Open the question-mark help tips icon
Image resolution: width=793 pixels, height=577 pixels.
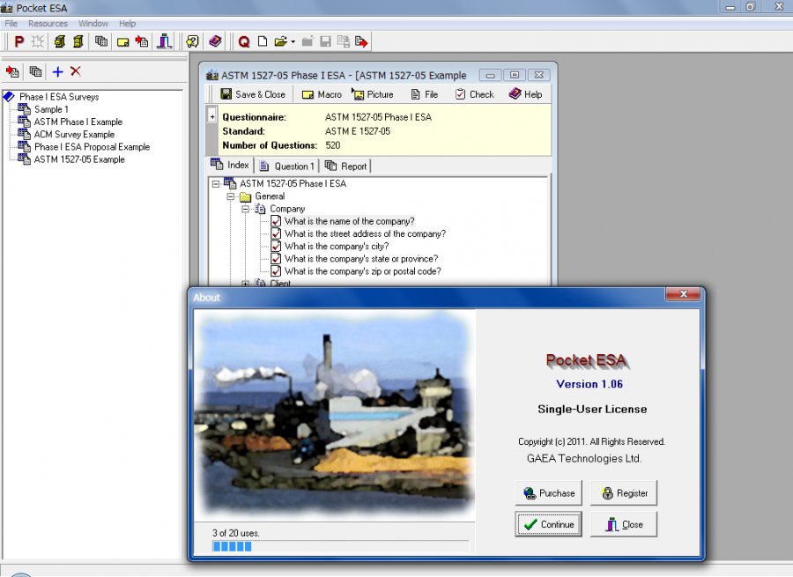(x=193, y=41)
